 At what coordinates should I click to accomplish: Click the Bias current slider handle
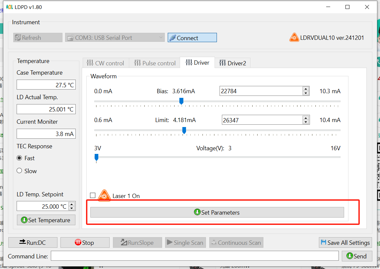coord(181,101)
